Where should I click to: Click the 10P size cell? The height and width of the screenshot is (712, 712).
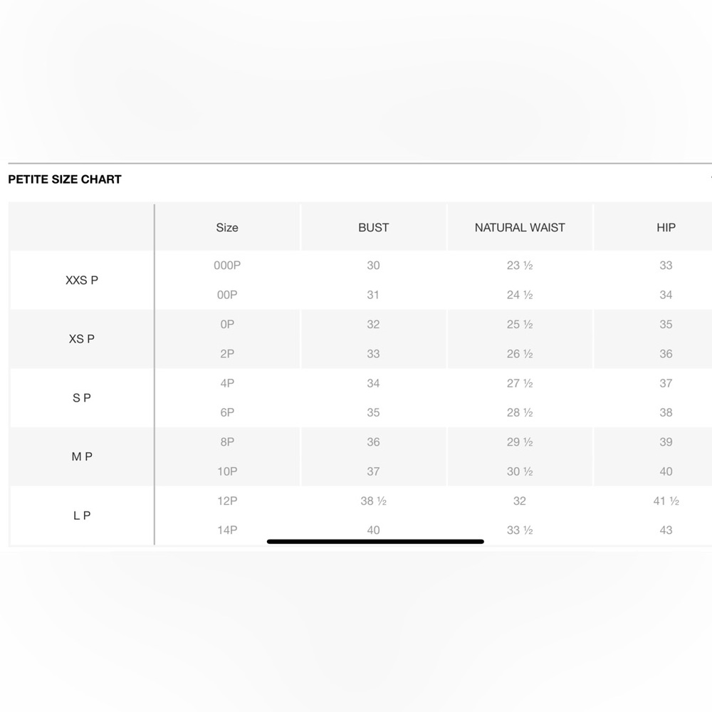point(227,471)
